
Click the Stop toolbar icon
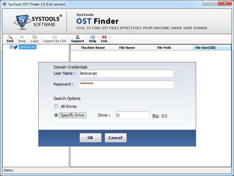pyautogui.click(x=22, y=39)
